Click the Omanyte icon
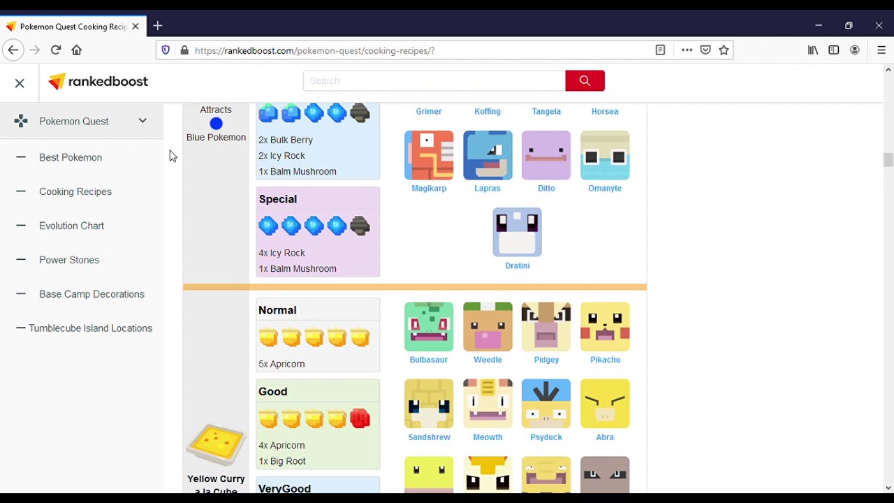The height and width of the screenshot is (503, 894). [605, 155]
